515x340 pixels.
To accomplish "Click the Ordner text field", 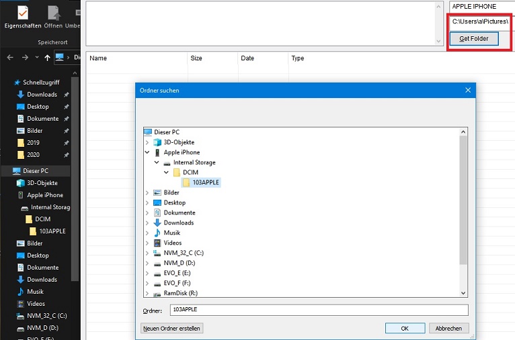I will click(319, 310).
